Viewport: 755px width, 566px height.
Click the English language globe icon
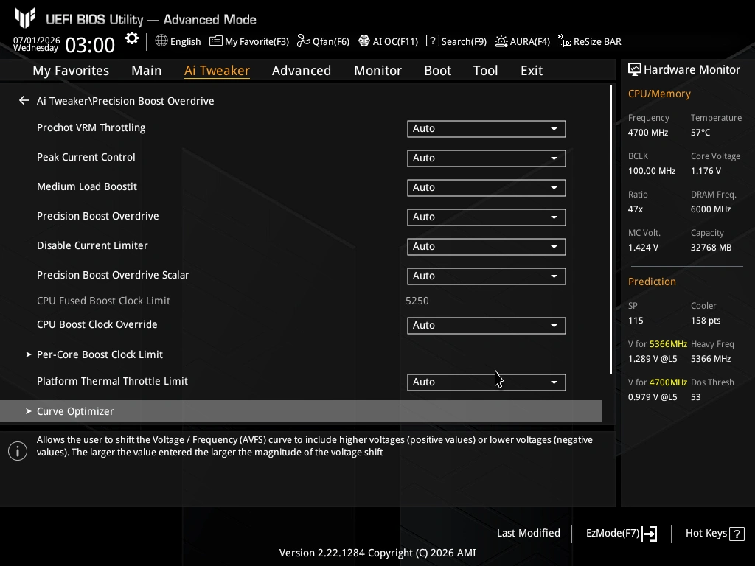(161, 41)
